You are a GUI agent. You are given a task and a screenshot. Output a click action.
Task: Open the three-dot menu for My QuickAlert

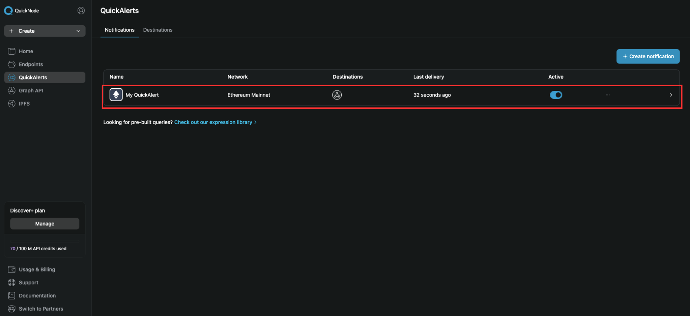click(x=608, y=95)
